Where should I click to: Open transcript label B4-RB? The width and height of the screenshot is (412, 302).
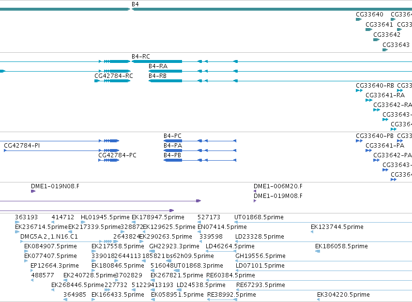click(158, 76)
